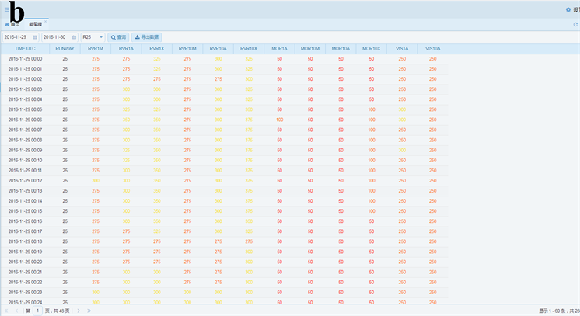Click the 导出数据 export button
The height and width of the screenshot is (316, 580).
147,36
